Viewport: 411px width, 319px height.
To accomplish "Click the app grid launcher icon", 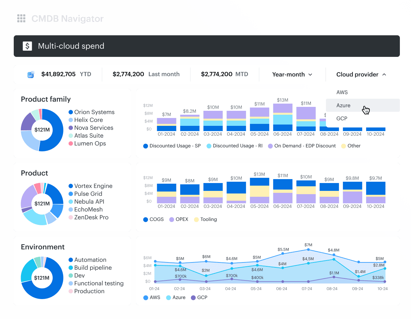I will click(21, 19).
